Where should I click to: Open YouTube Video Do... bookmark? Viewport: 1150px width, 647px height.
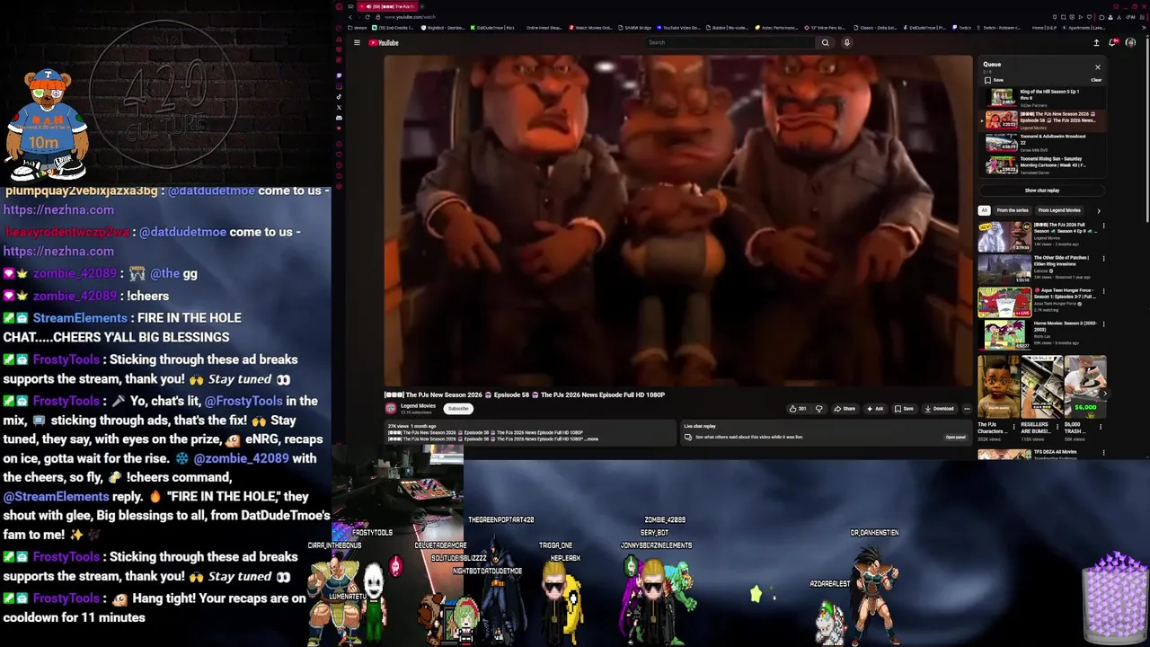coord(680,28)
